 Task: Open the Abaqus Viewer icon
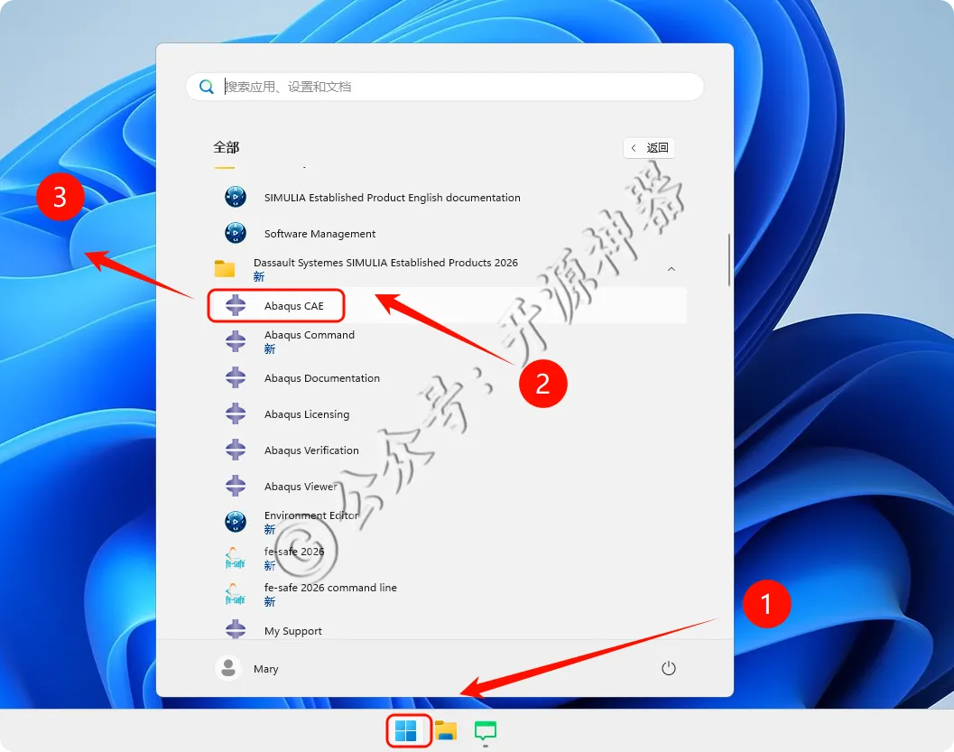click(x=236, y=486)
